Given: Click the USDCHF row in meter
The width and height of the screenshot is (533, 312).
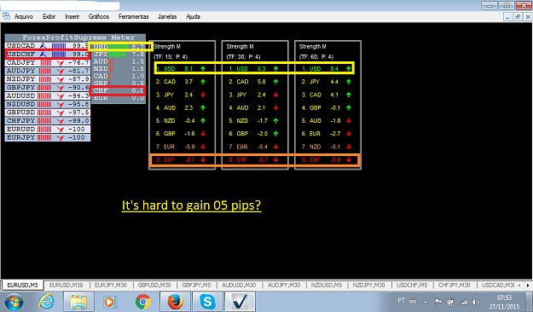Looking at the screenshot, I should [x=48, y=54].
